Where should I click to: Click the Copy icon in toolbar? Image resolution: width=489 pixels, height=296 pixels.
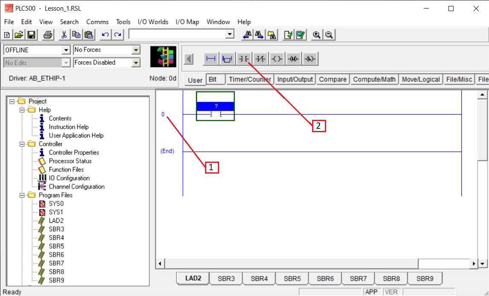point(76,35)
